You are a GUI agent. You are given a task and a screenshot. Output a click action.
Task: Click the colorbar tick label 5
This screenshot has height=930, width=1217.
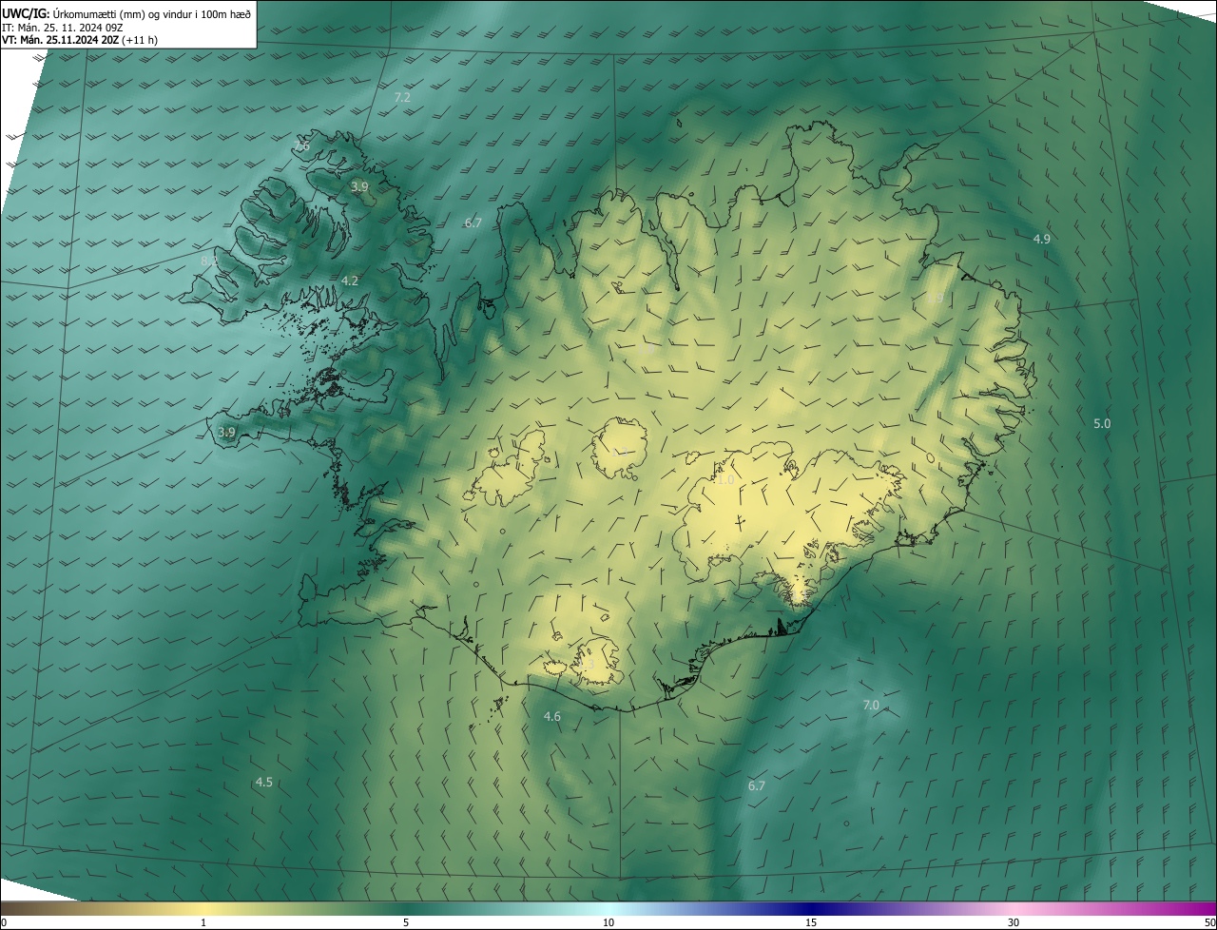pyautogui.click(x=406, y=922)
